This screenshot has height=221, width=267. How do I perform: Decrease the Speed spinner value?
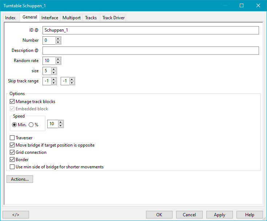[61, 126]
